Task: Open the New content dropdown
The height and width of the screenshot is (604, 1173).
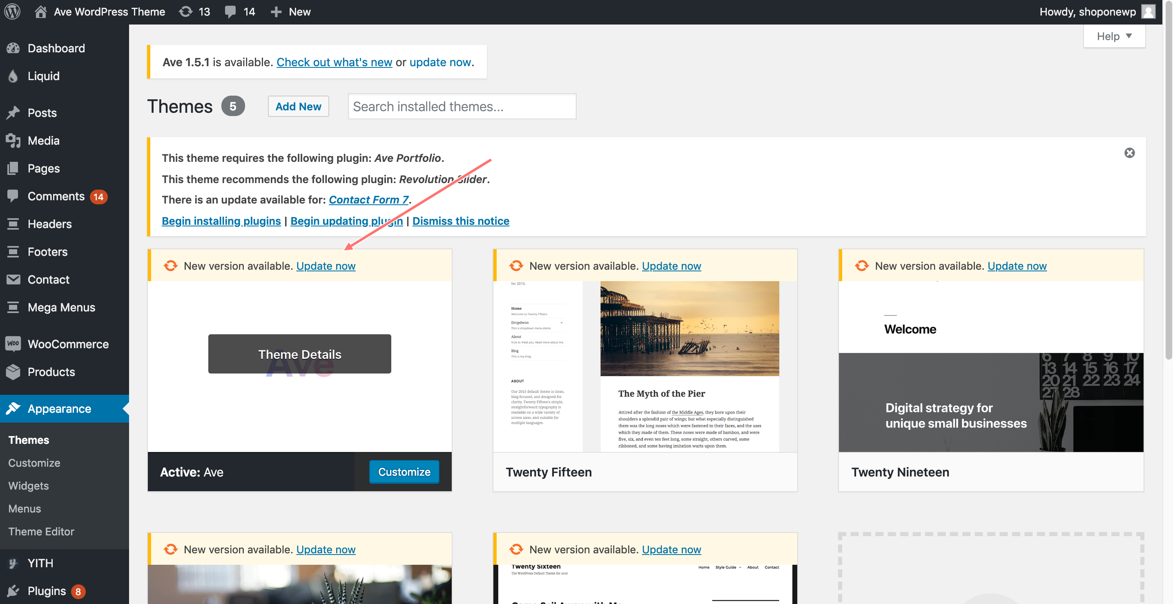Action: pos(290,12)
